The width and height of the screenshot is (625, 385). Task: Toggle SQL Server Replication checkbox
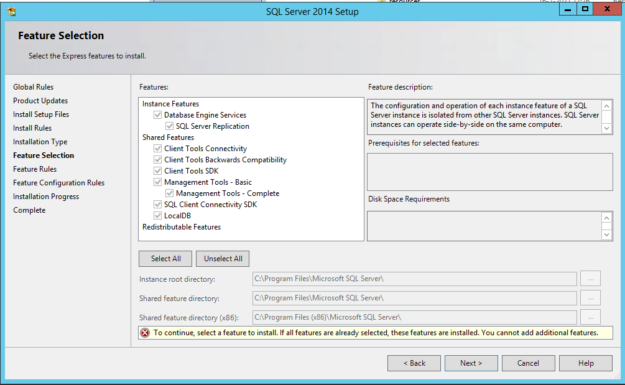(x=169, y=126)
